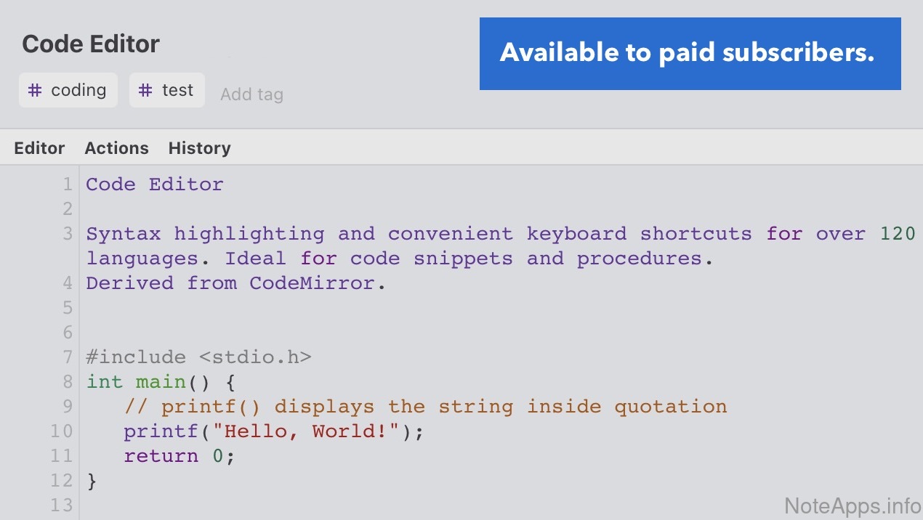The image size is (923, 520).
Task: Click the hash icon on coding tag
Action: [35, 91]
